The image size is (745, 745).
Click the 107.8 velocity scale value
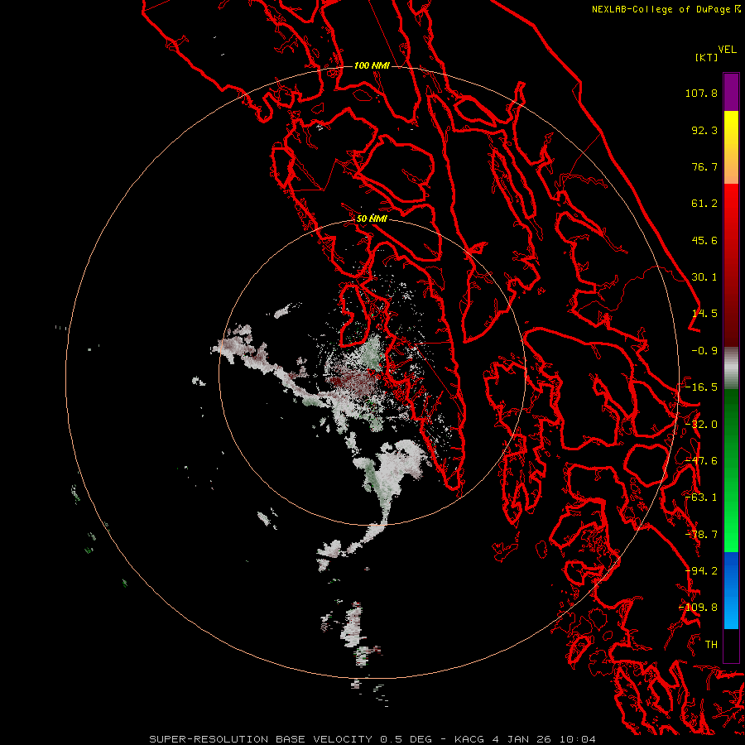[701, 93]
